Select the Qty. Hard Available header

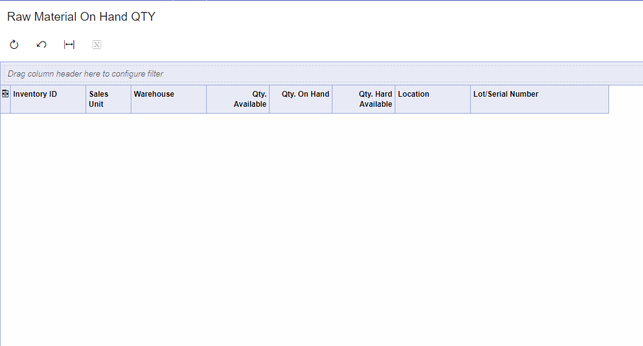click(363, 99)
